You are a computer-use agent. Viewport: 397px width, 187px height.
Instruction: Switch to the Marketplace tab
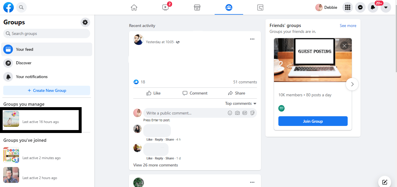coord(197,7)
